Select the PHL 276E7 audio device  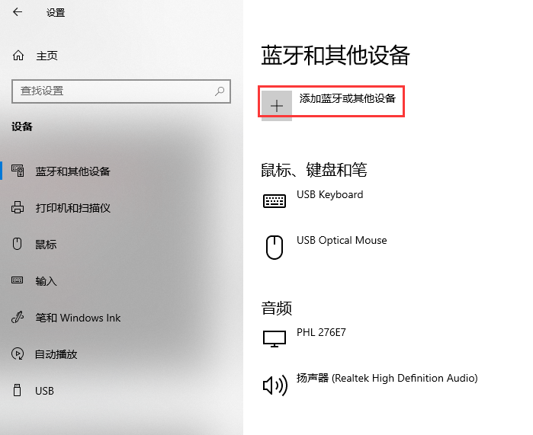[321, 333]
